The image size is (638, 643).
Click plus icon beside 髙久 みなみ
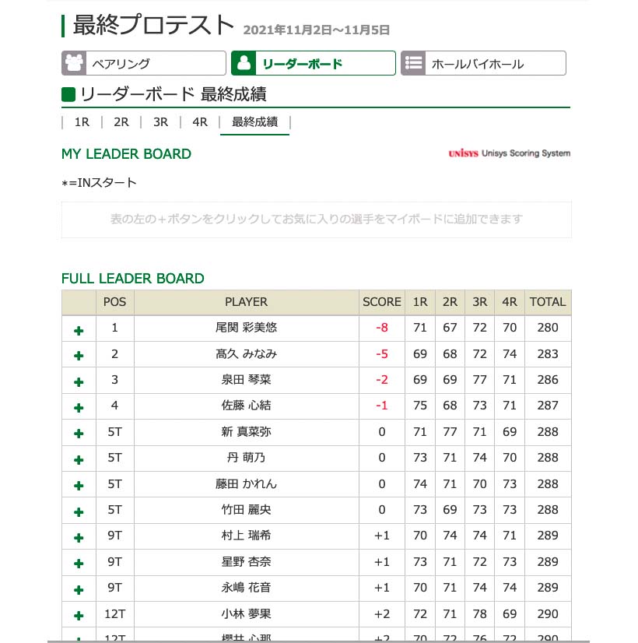pos(79,356)
